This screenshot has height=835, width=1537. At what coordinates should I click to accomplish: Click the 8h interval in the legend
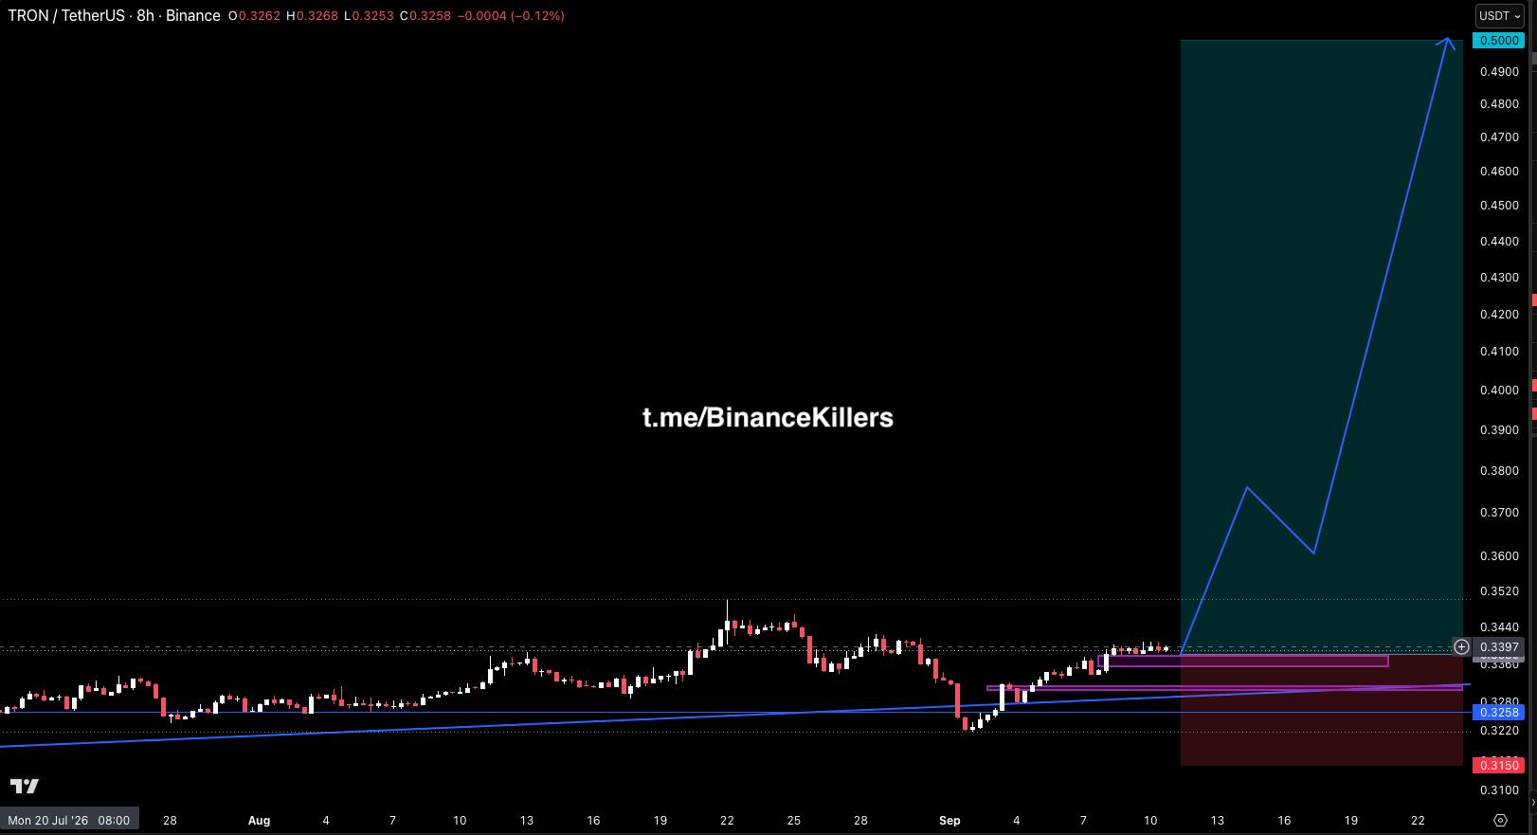[x=145, y=15]
